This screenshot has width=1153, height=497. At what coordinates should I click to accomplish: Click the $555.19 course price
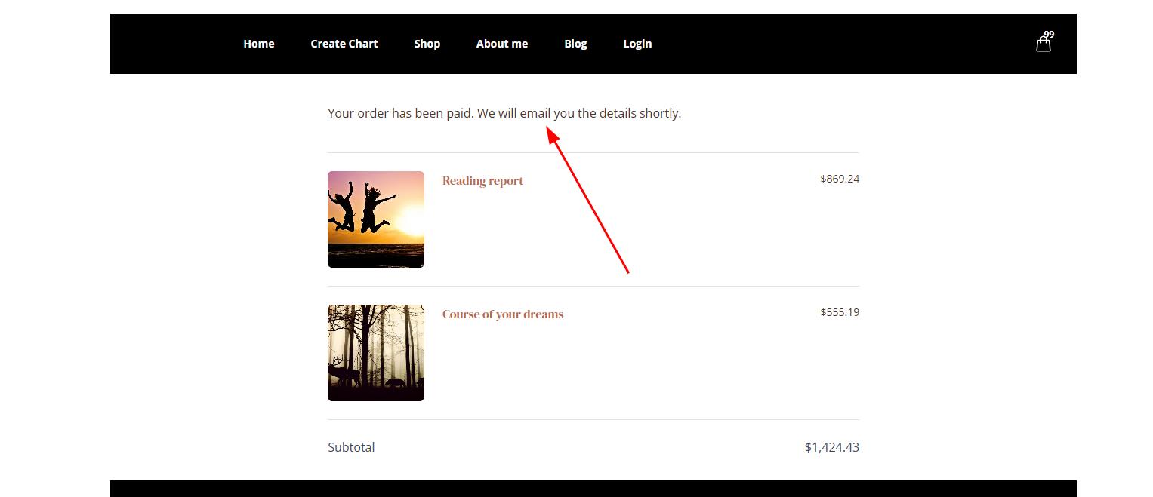[839, 312]
